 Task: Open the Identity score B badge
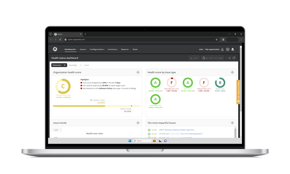[x=220, y=83]
